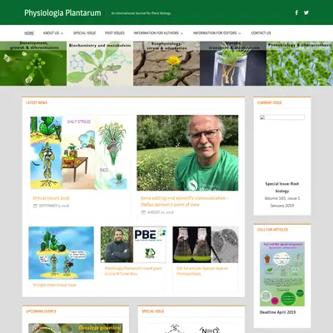This screenshot has height=333, width=333.
Task: Open the Virtual Issues 2018 article link
Action: click(51, 198)
